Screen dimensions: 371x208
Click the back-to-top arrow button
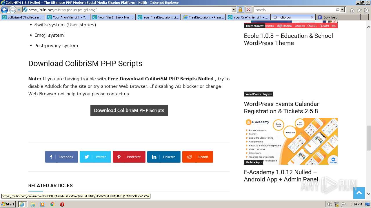tap(359, 193)
